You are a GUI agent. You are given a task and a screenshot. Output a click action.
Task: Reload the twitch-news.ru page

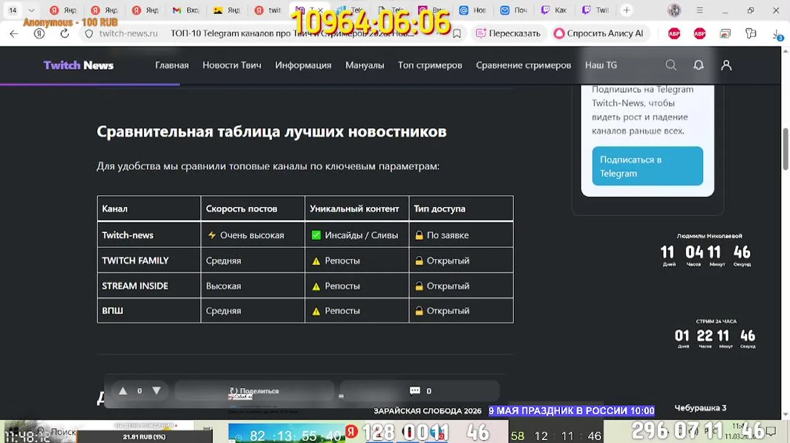pos(65,34)
